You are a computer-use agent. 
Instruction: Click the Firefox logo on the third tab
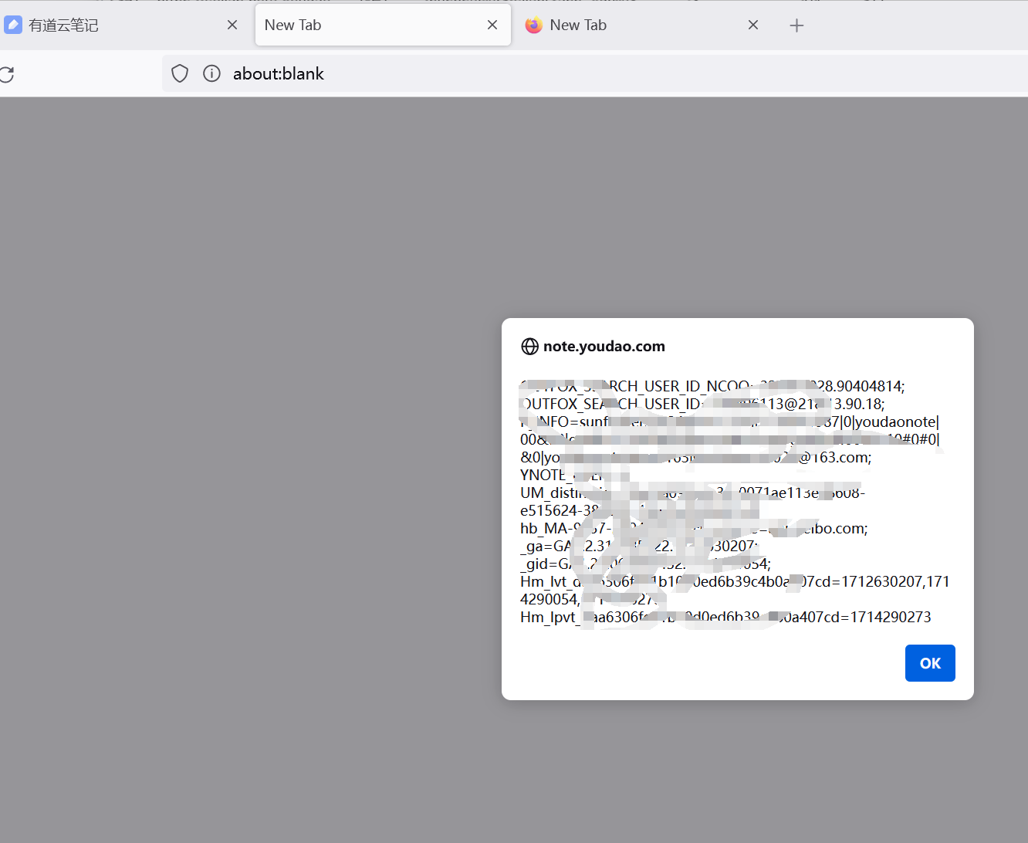(533, 25)
